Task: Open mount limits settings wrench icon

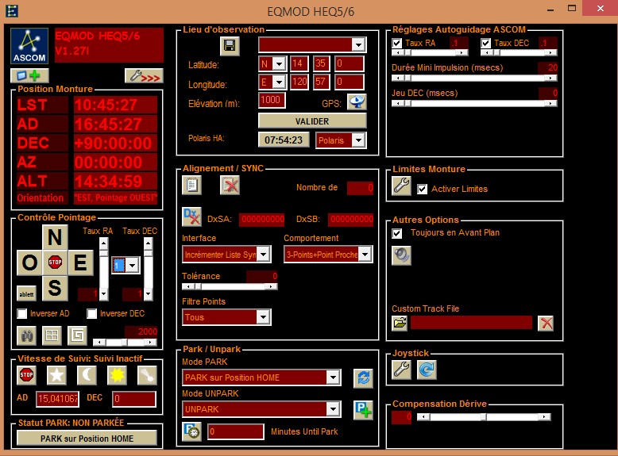Action: point(402,186)
